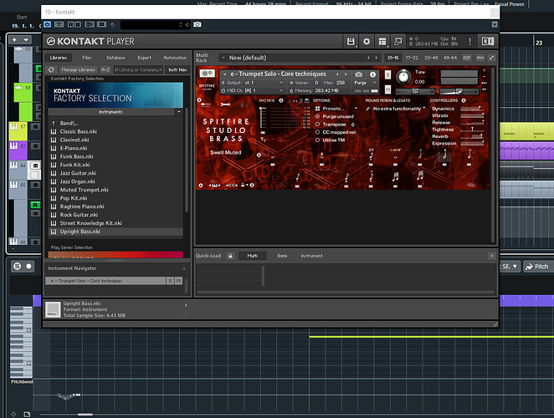Click the Pitch arrow icon in Cubase editor
The width and height of the screenshot is (554, 418).
point(529,267)
